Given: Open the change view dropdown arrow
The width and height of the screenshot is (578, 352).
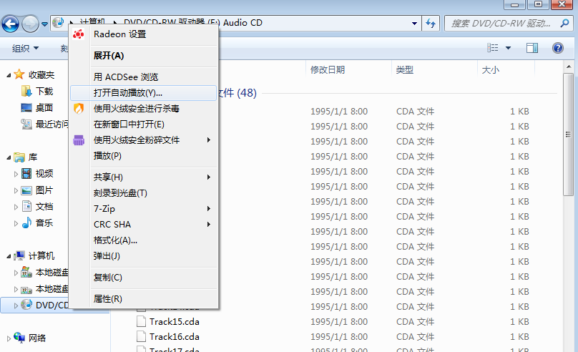Looking at the screenshot, I should (x=509, y=48).
